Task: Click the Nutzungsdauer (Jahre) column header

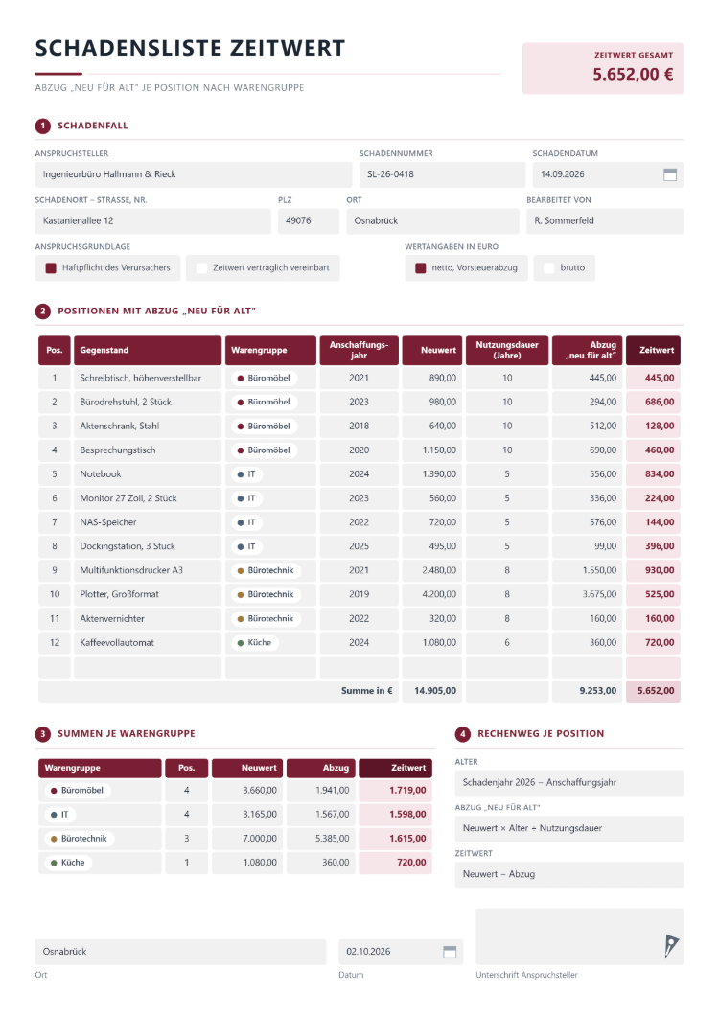Action: coord(507,351)
